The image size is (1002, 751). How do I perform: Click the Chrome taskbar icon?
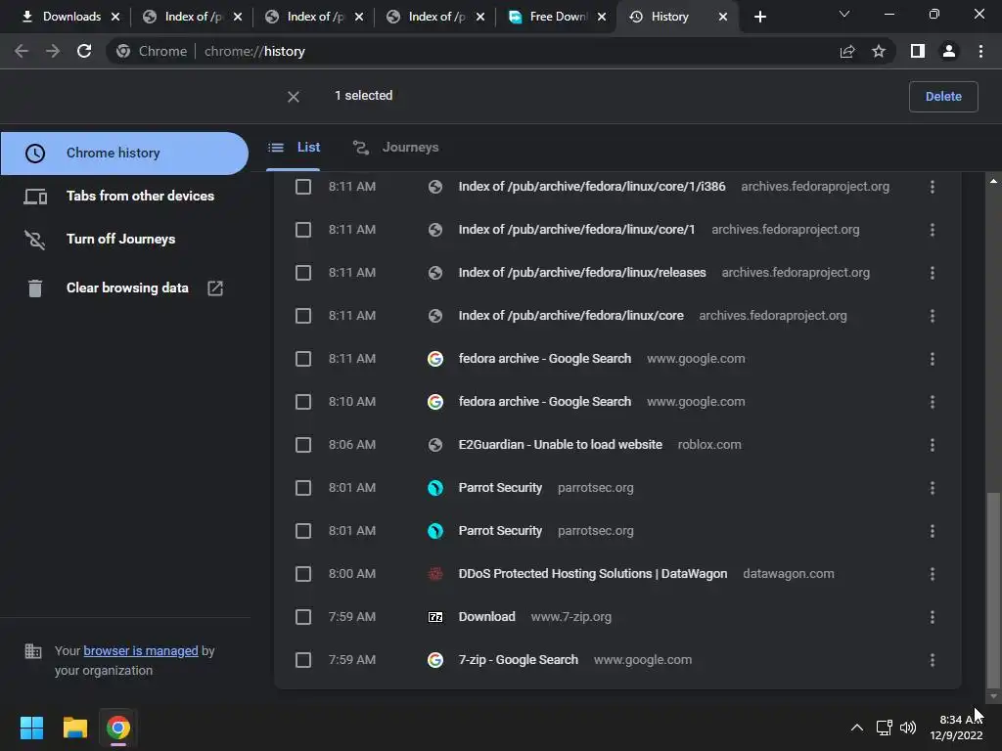coord(118,728)
